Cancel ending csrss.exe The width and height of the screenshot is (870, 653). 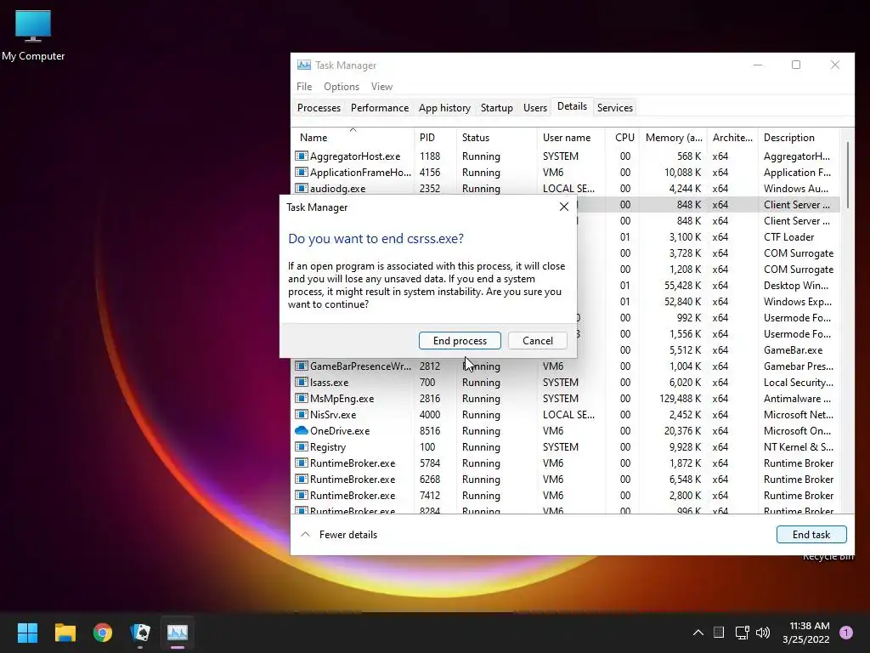point(538,340)
